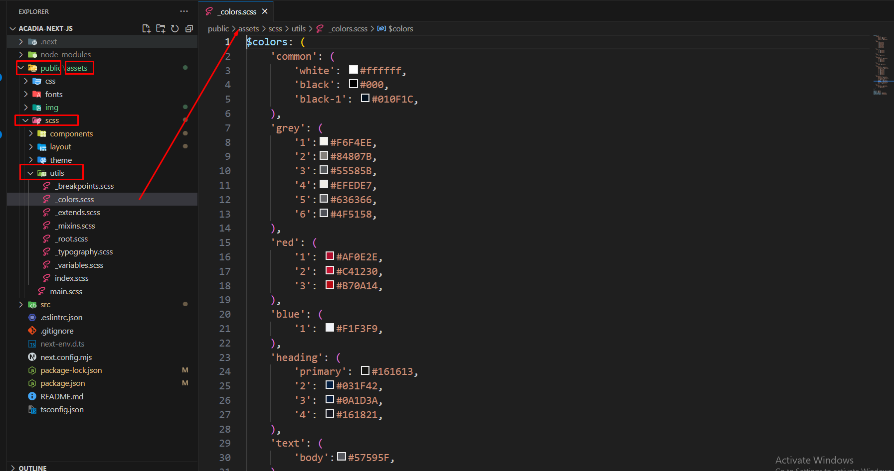Click 'assets' in the breadcrumb path
The height and width of the screenshot is (471, 894).
click(249, 28)
